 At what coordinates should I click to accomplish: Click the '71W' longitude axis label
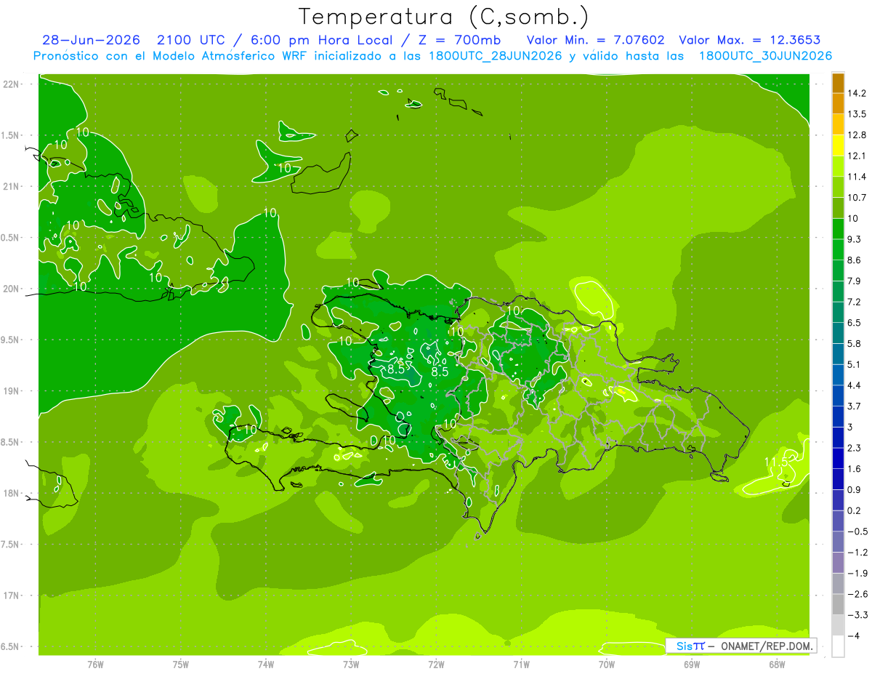(x=521, y=664)
